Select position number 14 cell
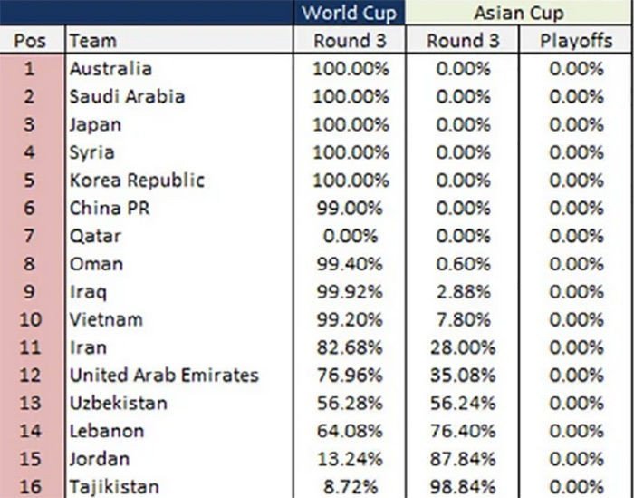634x498 pixels. tap(32, 431)
